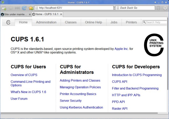Switch to the Administration tab

pos(46,22)
